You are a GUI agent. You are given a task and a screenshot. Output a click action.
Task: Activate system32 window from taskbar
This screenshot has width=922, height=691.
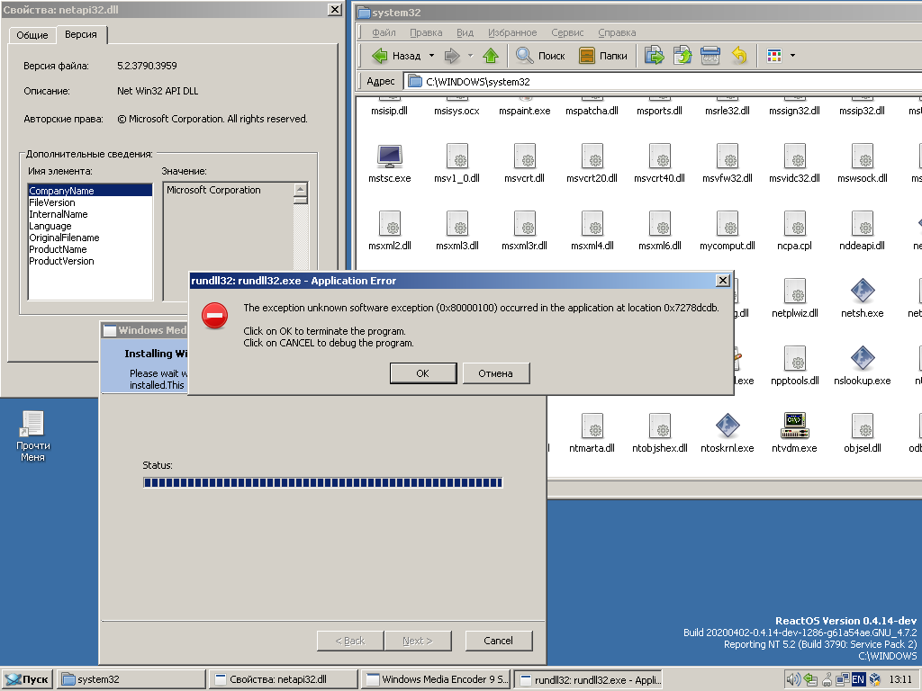pyautogui.click(x=131, y=679)
